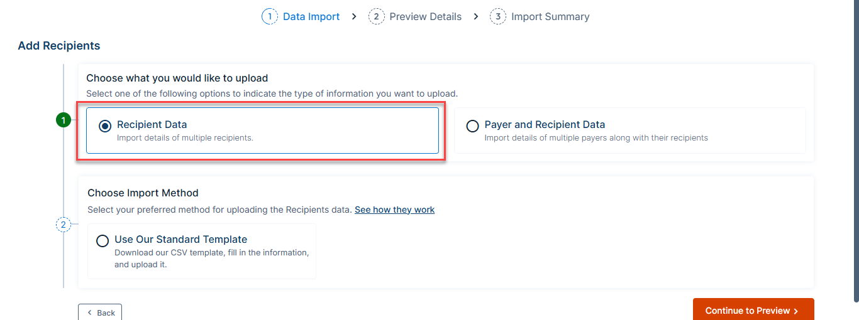
Task: Click the Back button
Action: (100, 312)
